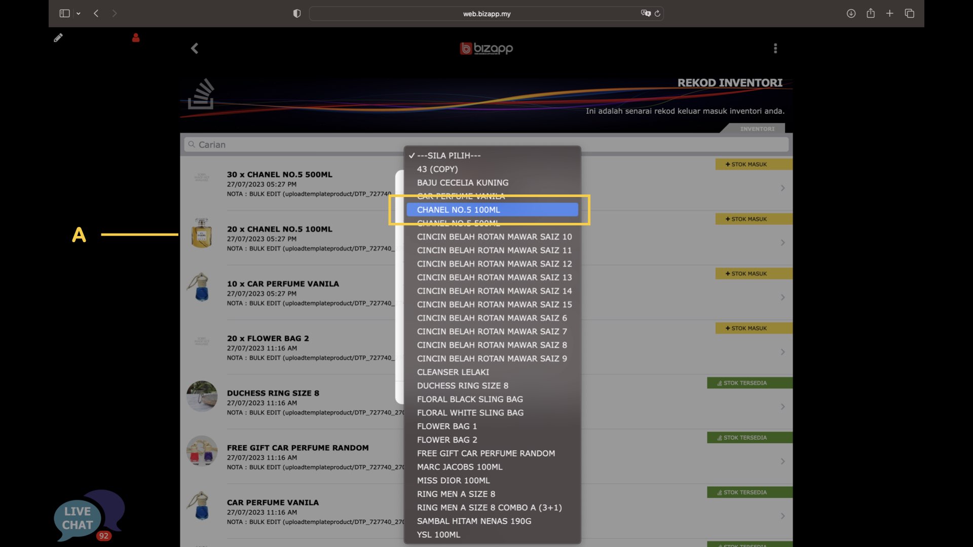Viewport: 973px width, 547px height.
Task: Select FLOWER BAG 1 option
Action: click(493, 426)
